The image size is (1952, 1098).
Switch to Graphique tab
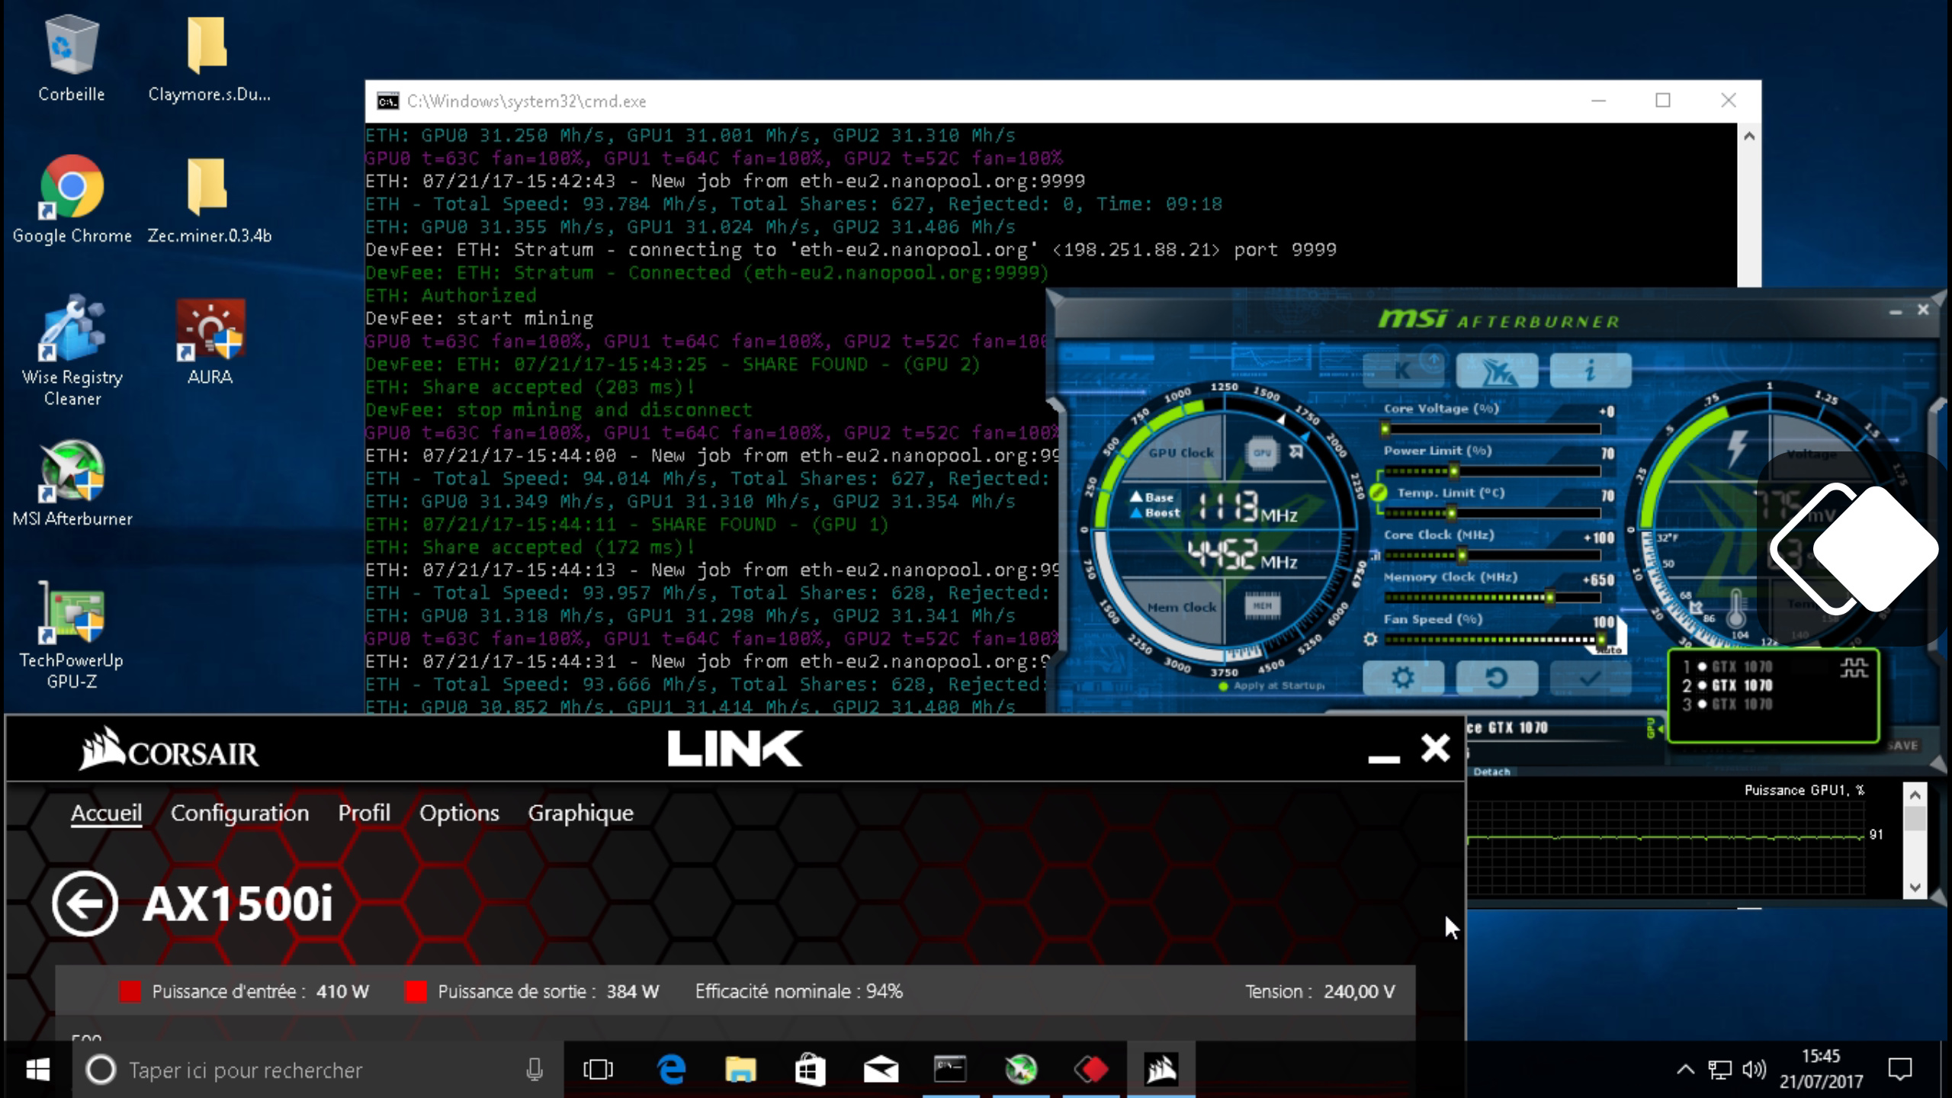click(580, 813)
